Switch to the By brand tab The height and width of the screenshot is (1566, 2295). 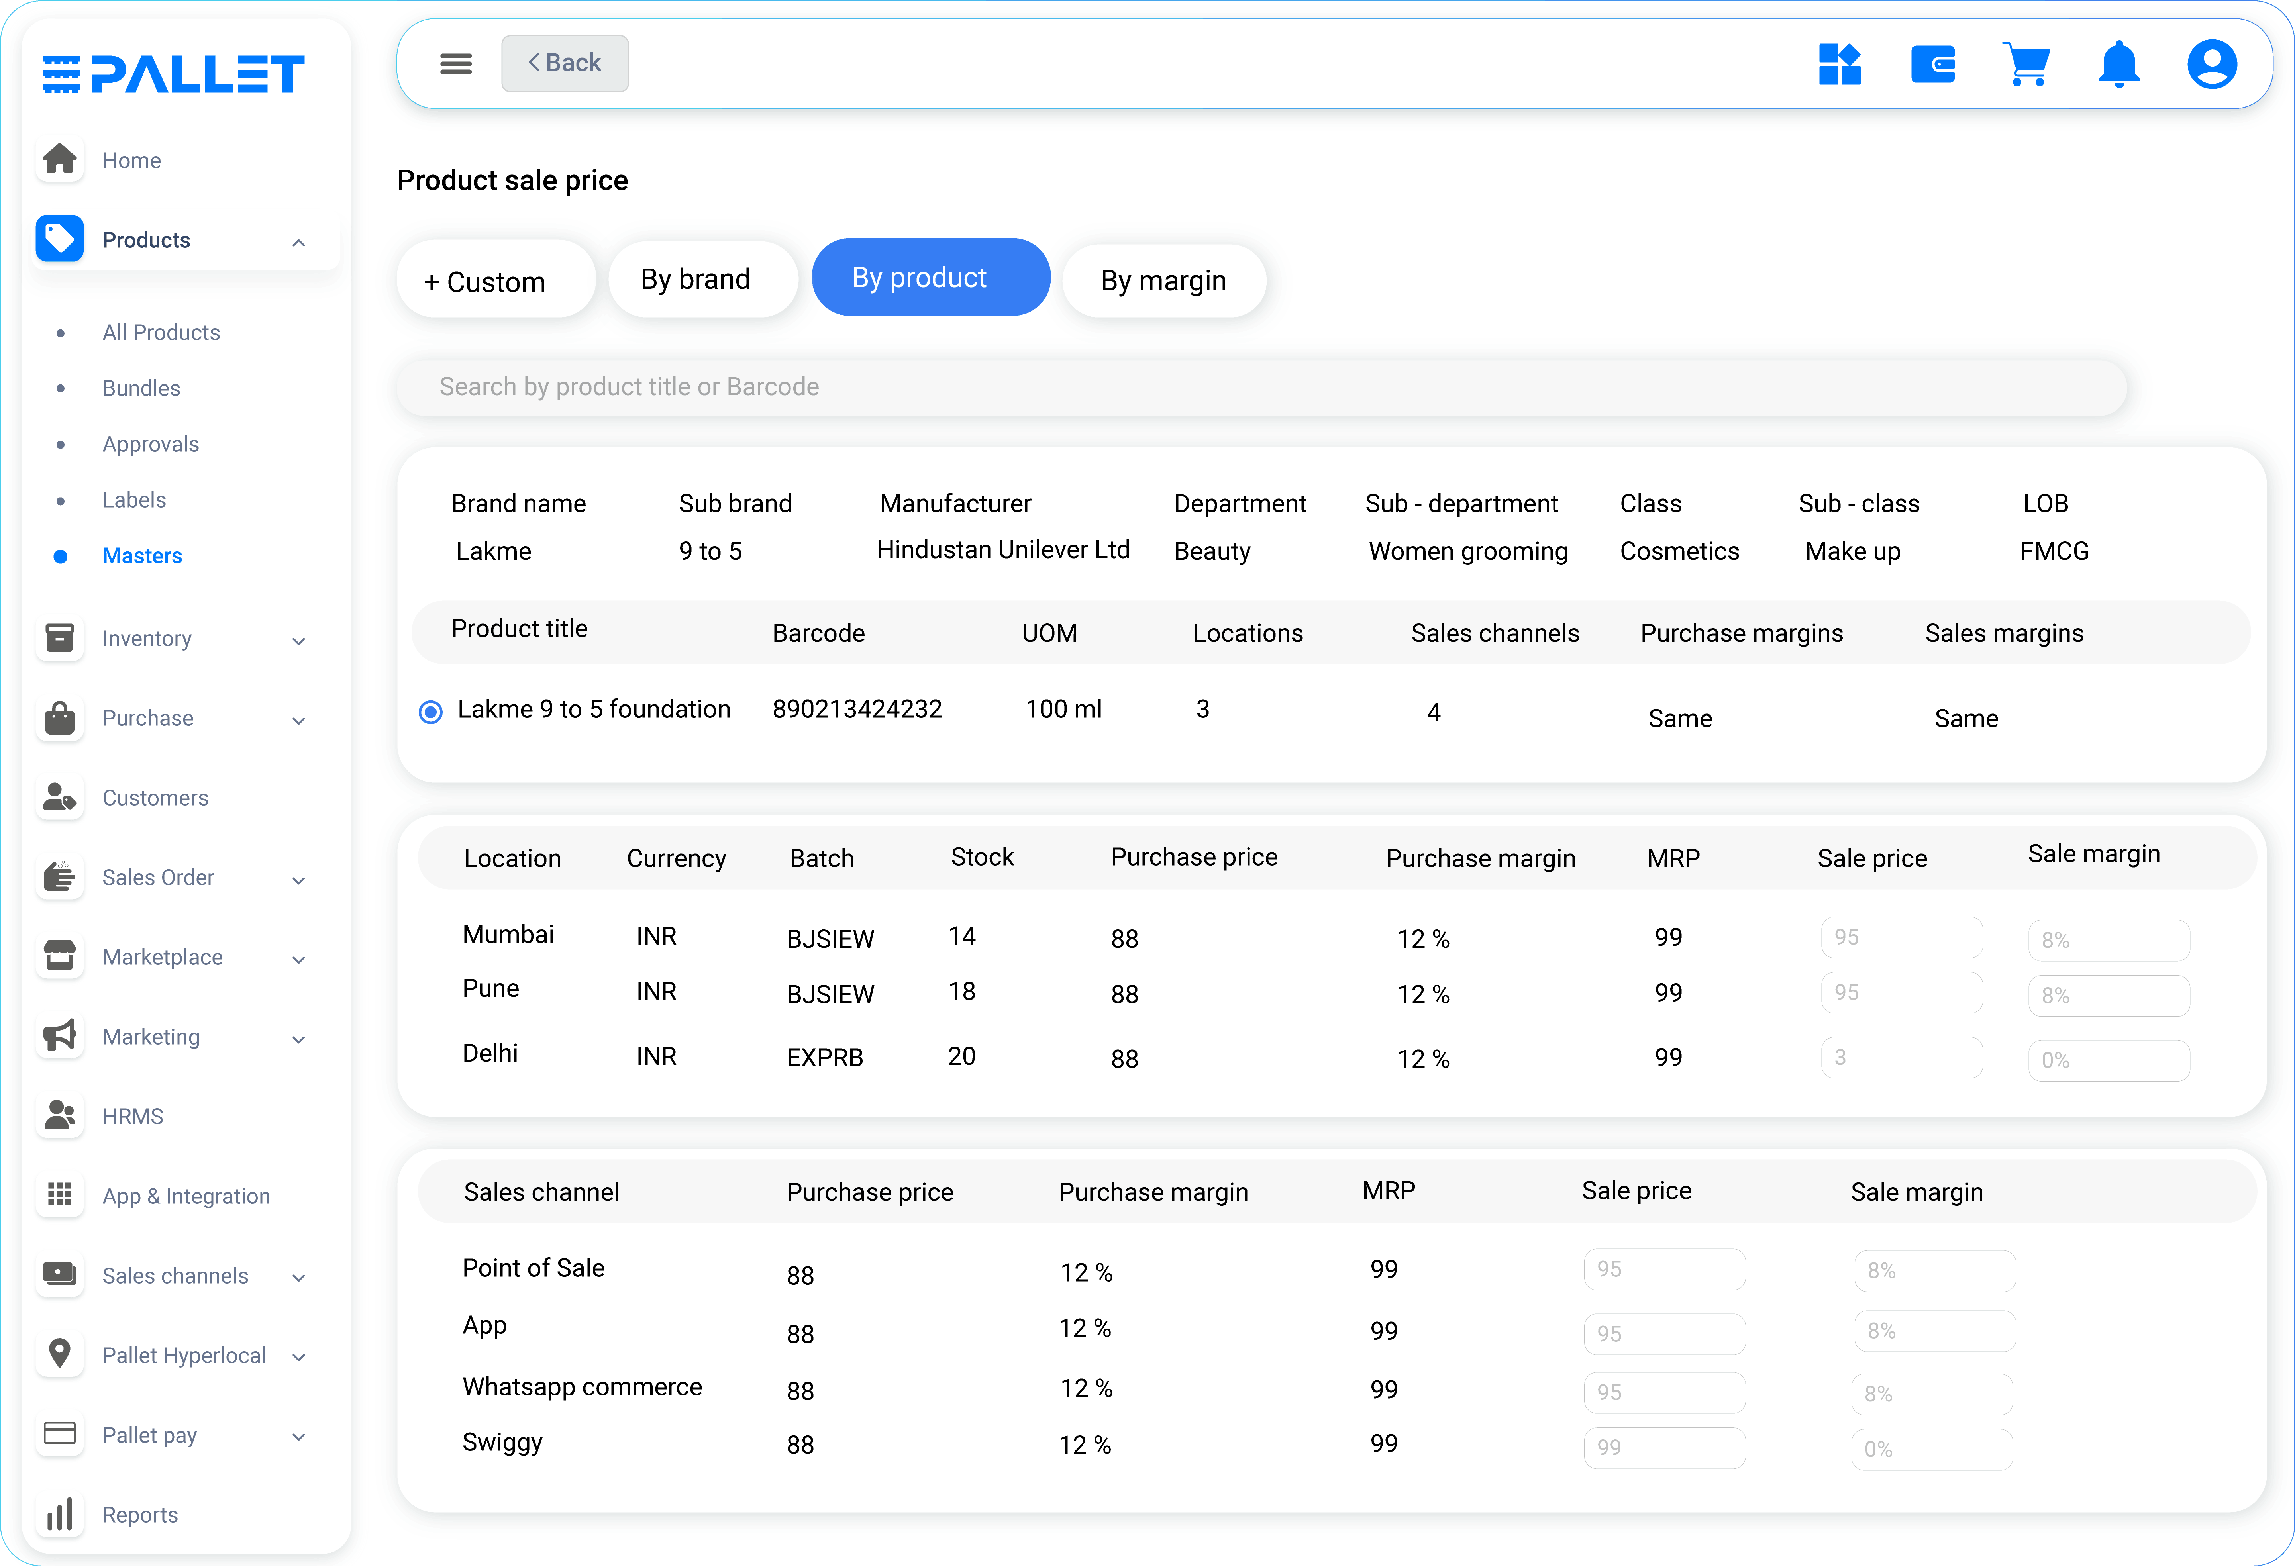click(x=701, y=279)
